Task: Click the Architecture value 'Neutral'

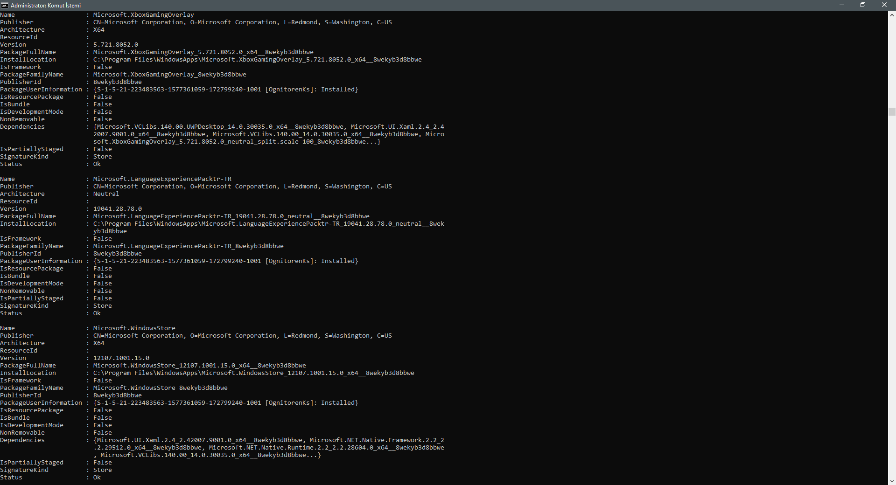Action: pyautogui.click(x=106, y=194)
